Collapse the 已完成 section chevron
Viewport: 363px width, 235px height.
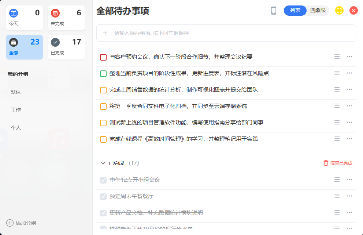pos(103,163)
